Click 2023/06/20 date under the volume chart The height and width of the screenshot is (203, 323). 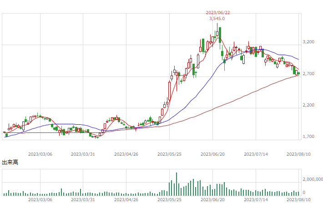point(212,200)
